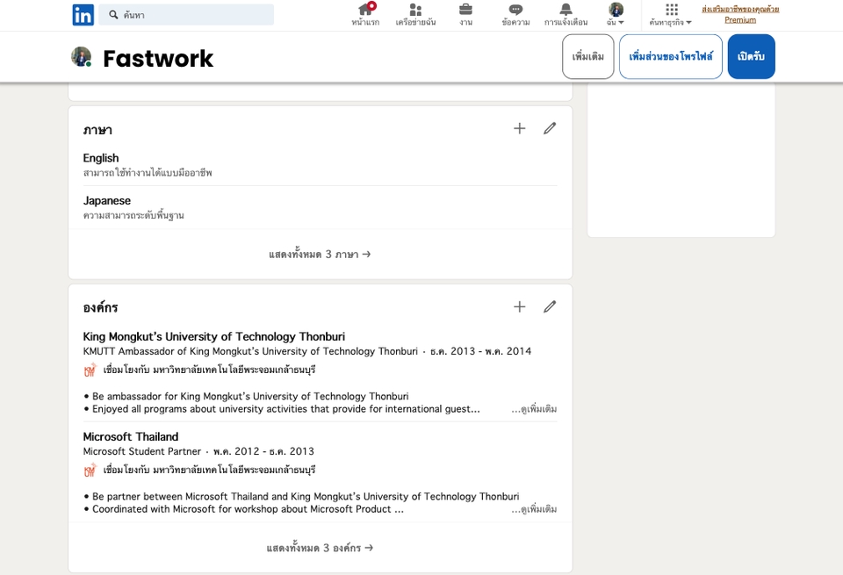Screen dimensions: 843x575
Task: Edit the ภาษา section with pencil icon
Action: pyautogui.click(x=550, y=128)
